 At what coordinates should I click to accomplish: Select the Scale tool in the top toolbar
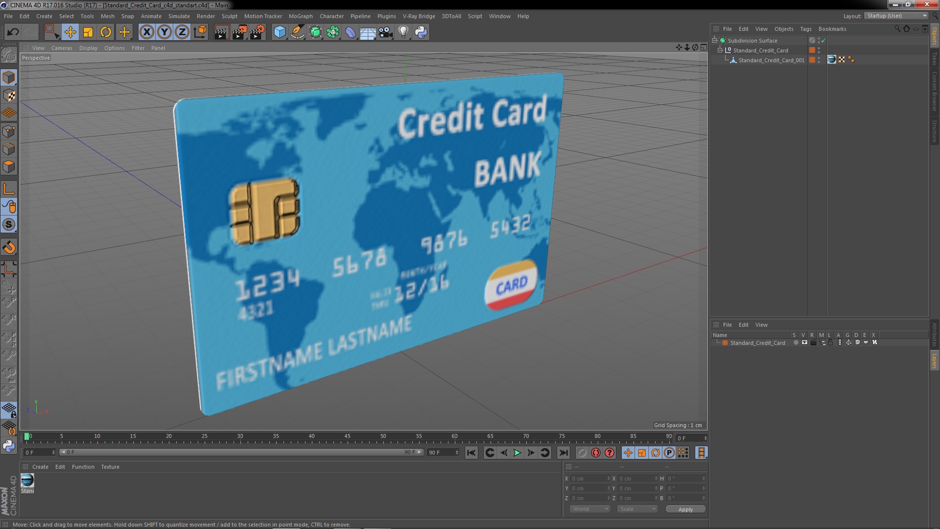[x=88, y=32]
